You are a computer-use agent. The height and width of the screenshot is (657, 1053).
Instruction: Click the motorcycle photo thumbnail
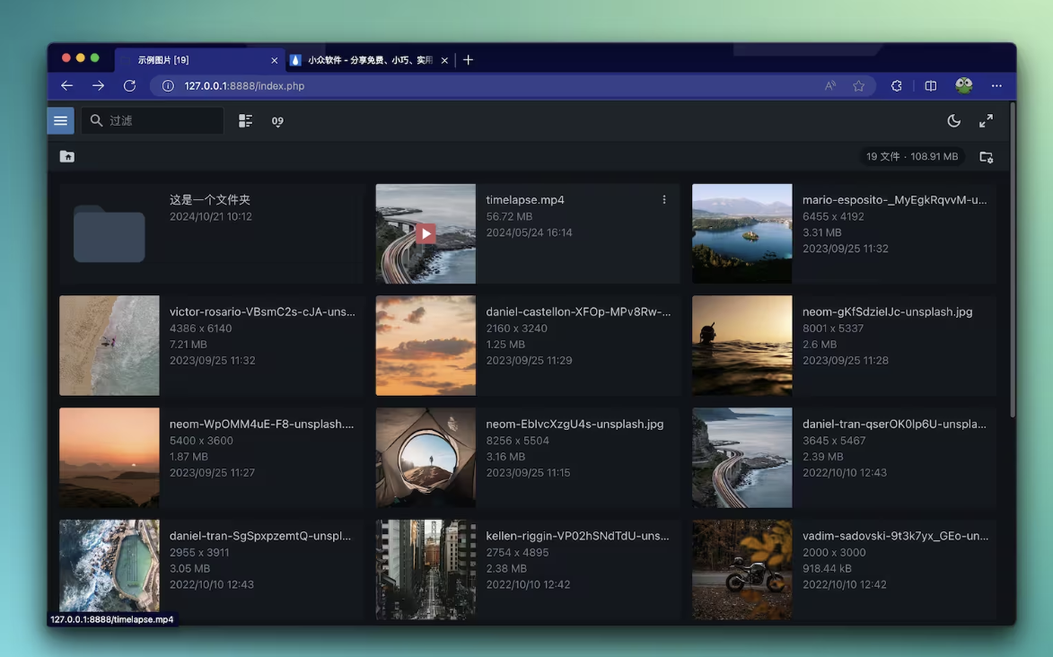coord(741,569)
